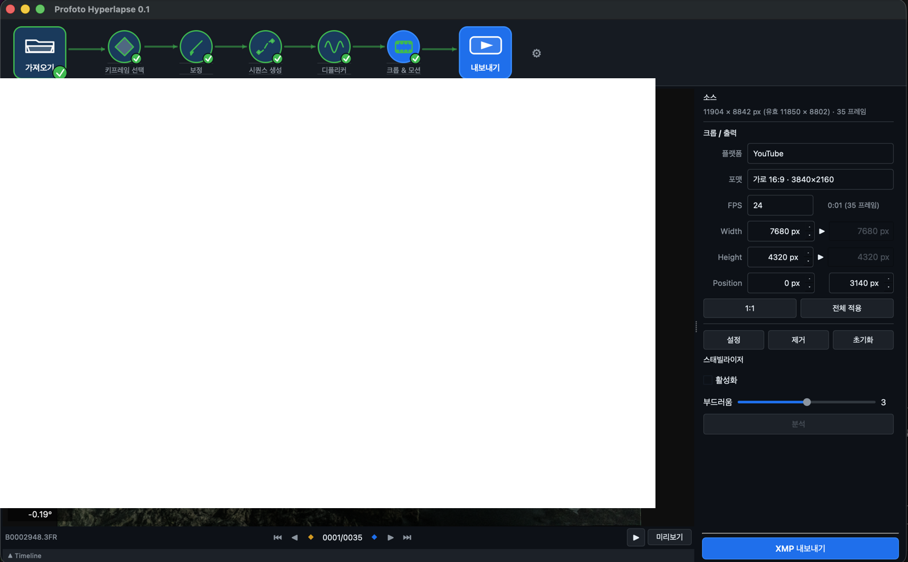Image resolution: width=908 pixels, height=562 pixels.
Task: Click the 0:01 (35 프레임) duration text
Action: [853, 205]
